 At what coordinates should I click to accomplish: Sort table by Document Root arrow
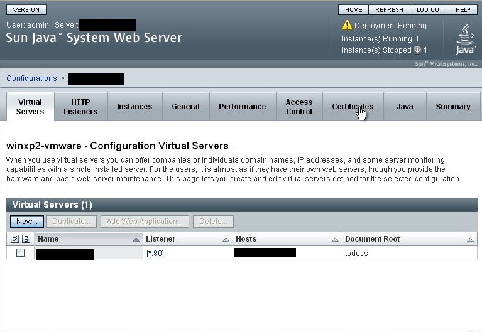coord(469,240)
